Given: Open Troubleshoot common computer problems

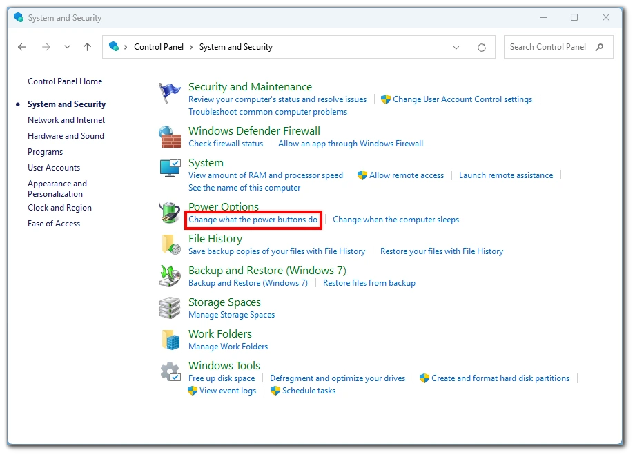Looking at the screenshot, I should point(268,112).
